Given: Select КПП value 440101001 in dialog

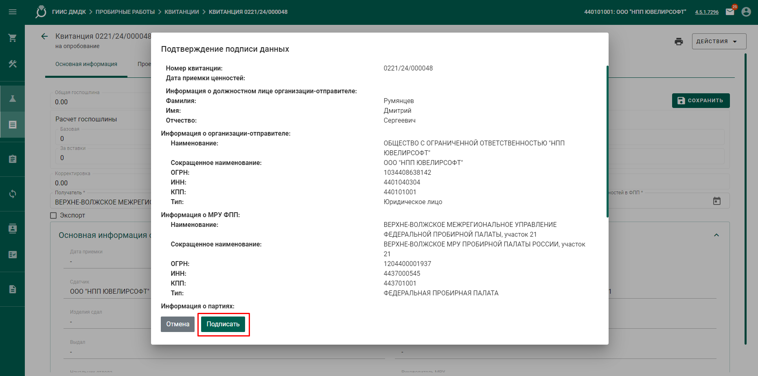Looking at the screenshot, I should point(400,192).
